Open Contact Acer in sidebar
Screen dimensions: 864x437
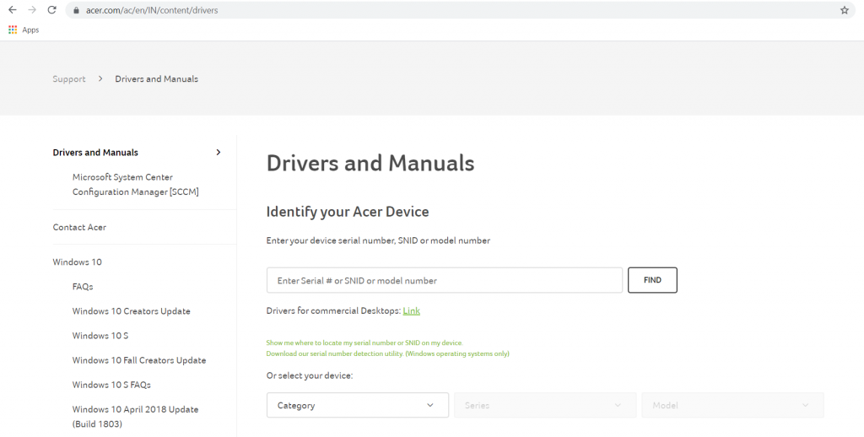[x=79, y=228]
